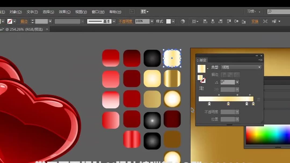
Task: Click the cream-to-yellow gradient slider bar
Action: coord(226,99)
